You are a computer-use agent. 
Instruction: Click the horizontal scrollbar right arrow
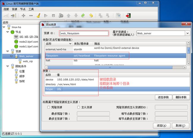pyautogui.click(x=185, y=67)
